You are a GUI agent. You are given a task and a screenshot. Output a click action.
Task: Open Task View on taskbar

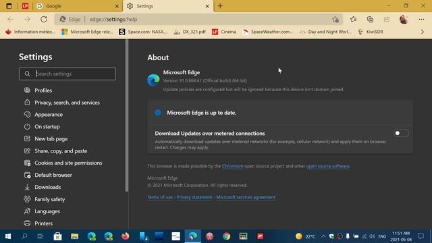(x=40, y=236)
